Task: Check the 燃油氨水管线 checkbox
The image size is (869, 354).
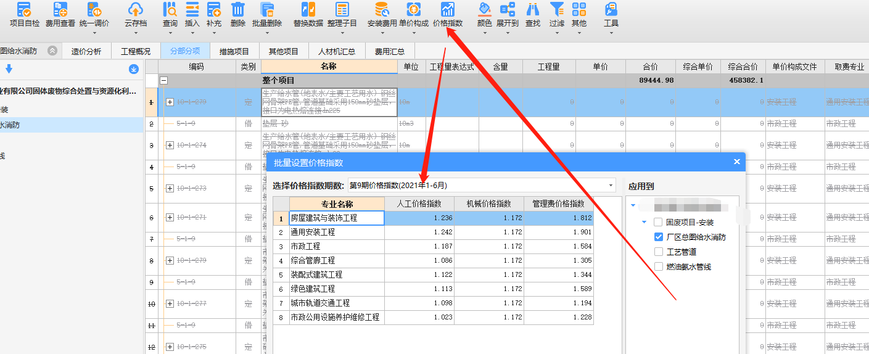Action: [658, 267]
